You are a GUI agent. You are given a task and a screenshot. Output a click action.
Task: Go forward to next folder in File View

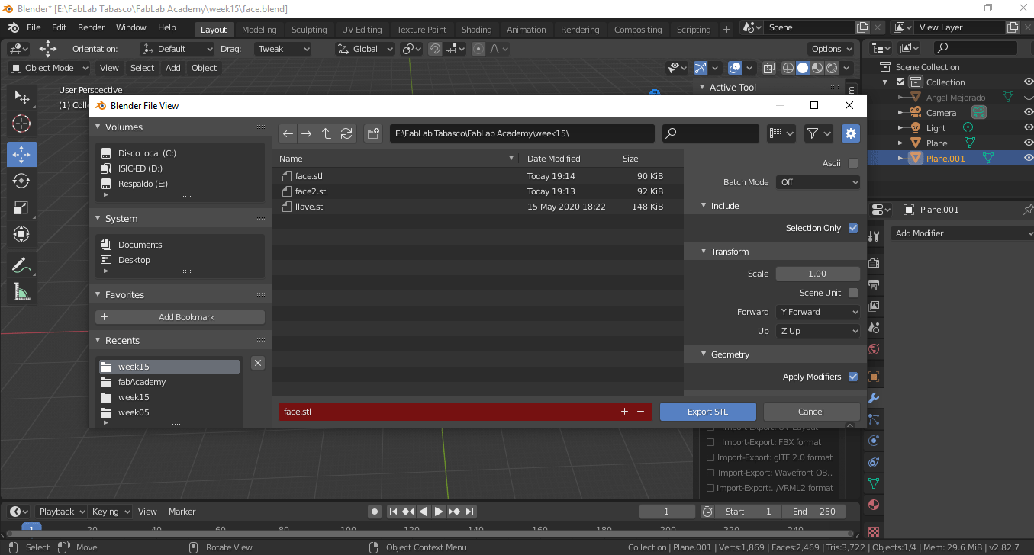307,133
